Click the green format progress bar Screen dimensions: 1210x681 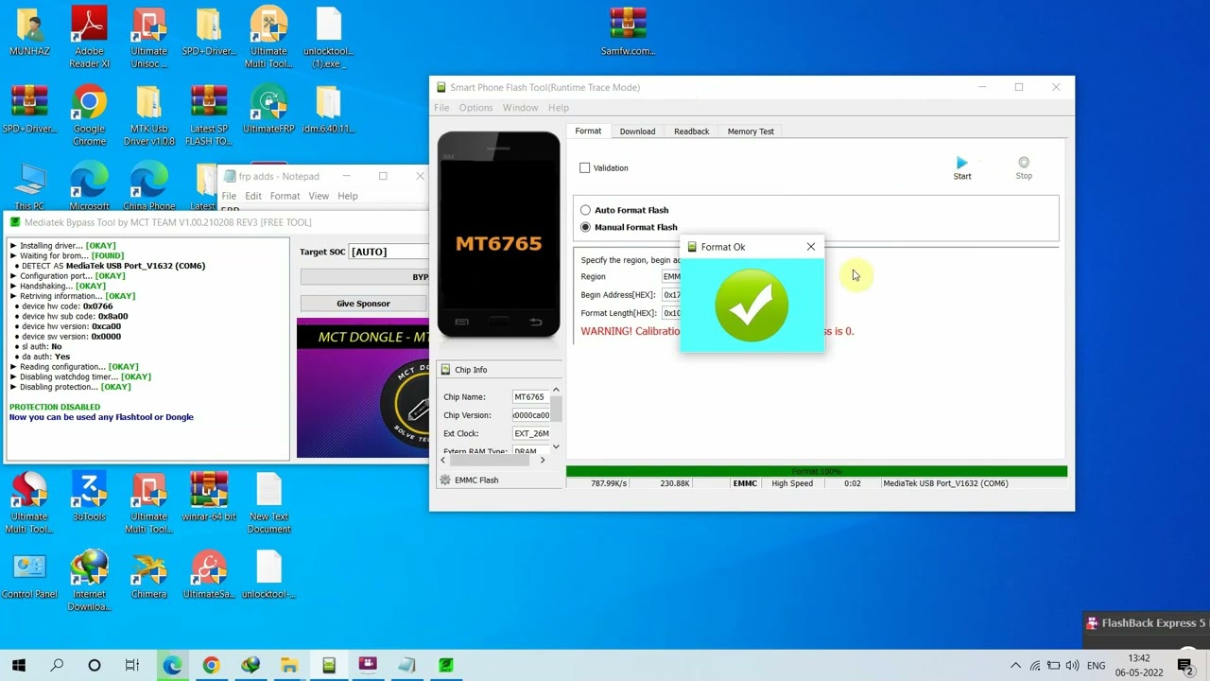pyautogui.click(x=817, y=471)
